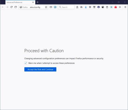Click the Forward arrow button
This screenshot has height=110, width=128.
pos(7,7)
